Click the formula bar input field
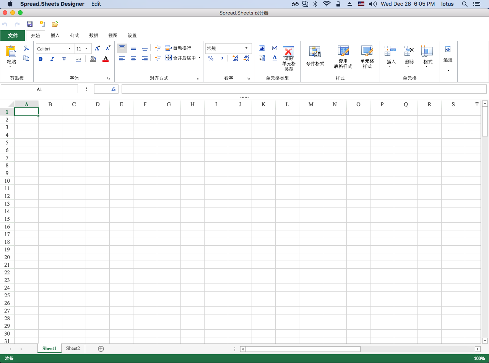 [304, 89]
